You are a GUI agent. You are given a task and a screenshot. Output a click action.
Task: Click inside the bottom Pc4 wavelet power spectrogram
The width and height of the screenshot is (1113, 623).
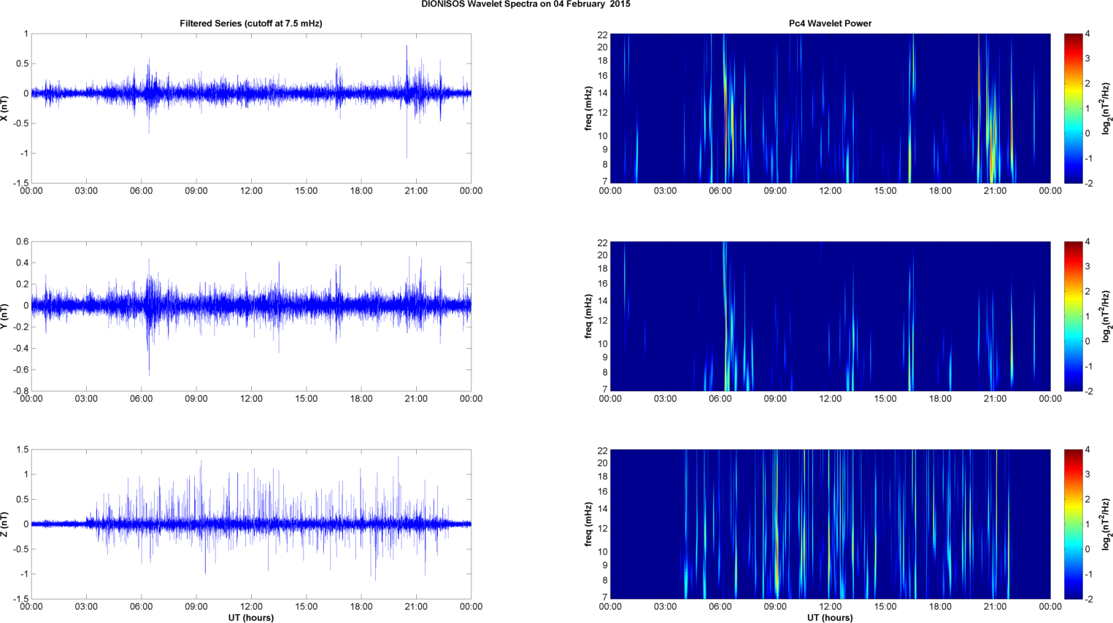point(830,525)
